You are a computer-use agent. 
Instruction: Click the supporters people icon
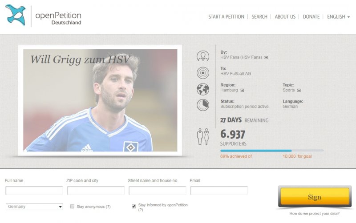[x=203, y=136]
